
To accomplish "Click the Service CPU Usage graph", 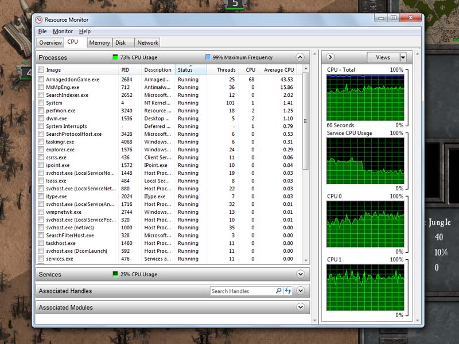I will tap(365, 161).
